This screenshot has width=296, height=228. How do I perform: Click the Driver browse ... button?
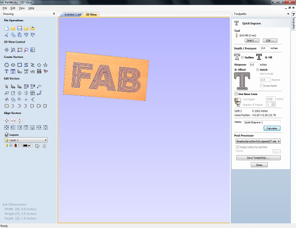pos(277,152)
